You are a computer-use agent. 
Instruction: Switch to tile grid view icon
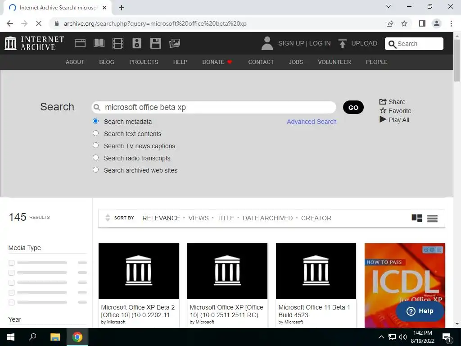click(417, 218)
